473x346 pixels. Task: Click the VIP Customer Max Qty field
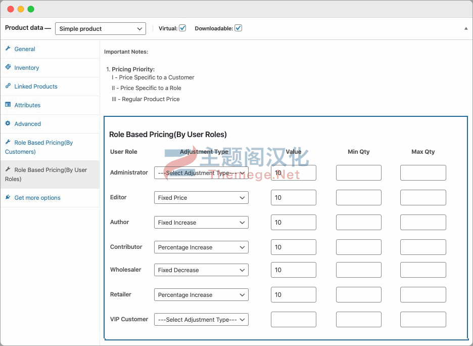(x=423, y=319)
